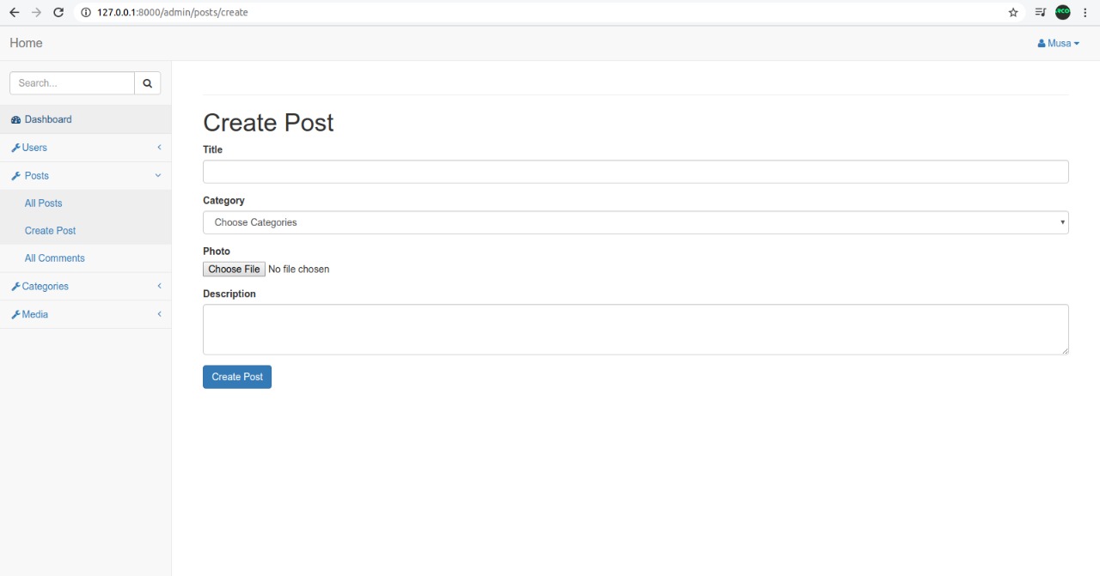The width and height of the screenshot is (1100, 576).
Task: Open the media control playlist icon
Action: pyautogui.click(x=1041, y=13)
